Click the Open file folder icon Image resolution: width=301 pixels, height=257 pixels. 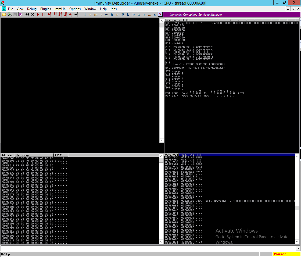tap(4, 15)
